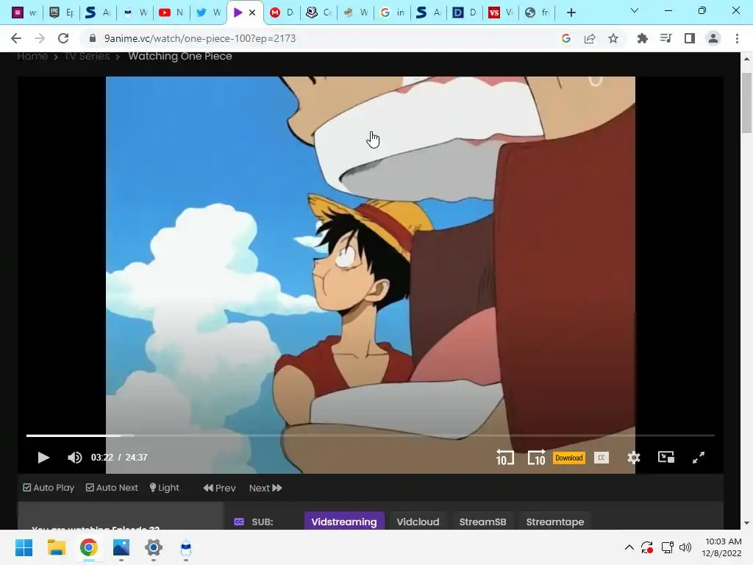
Task: Toggle the Light switch option
Action: 164,488
